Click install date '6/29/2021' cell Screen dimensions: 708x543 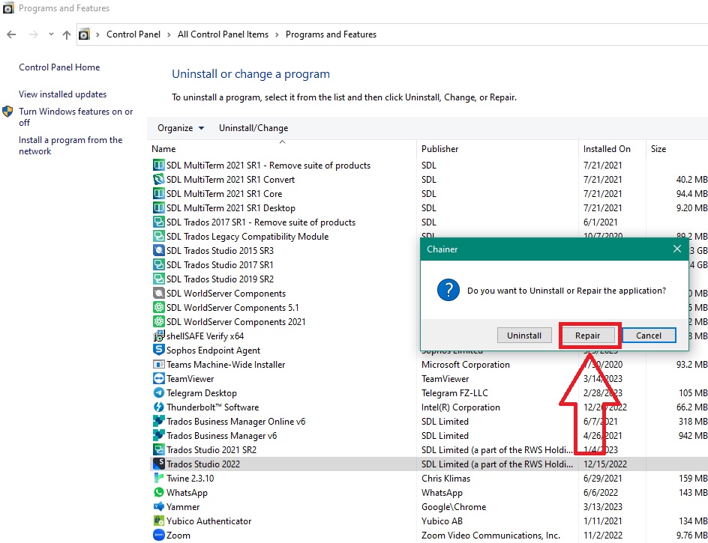tap(602, 479)
